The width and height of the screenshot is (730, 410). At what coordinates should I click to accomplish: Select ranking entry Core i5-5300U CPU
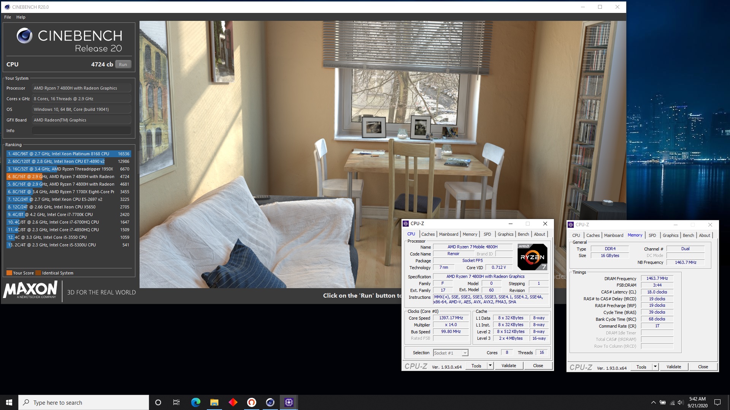point(68,245)
